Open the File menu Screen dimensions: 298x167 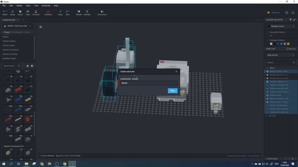tap(4, 6)
